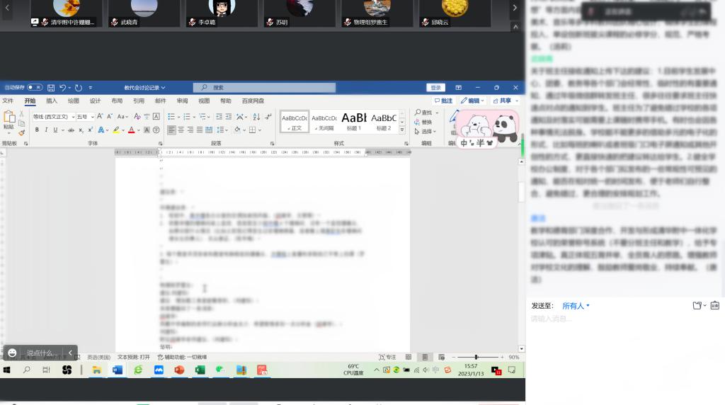Image resolution: width=725 pixels, height=405 pixels.
Task: Open Excel from the Windows taskbar
Action: click(x=200, y=370)
